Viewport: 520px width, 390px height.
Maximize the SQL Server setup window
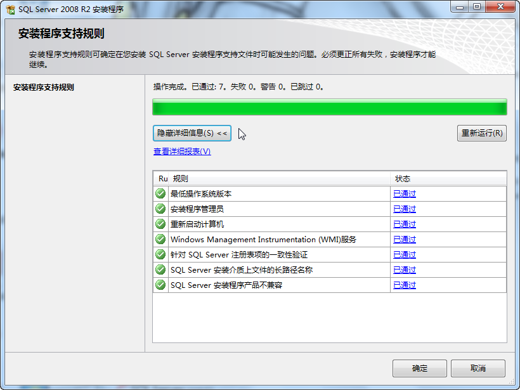(x=476, y=7)
